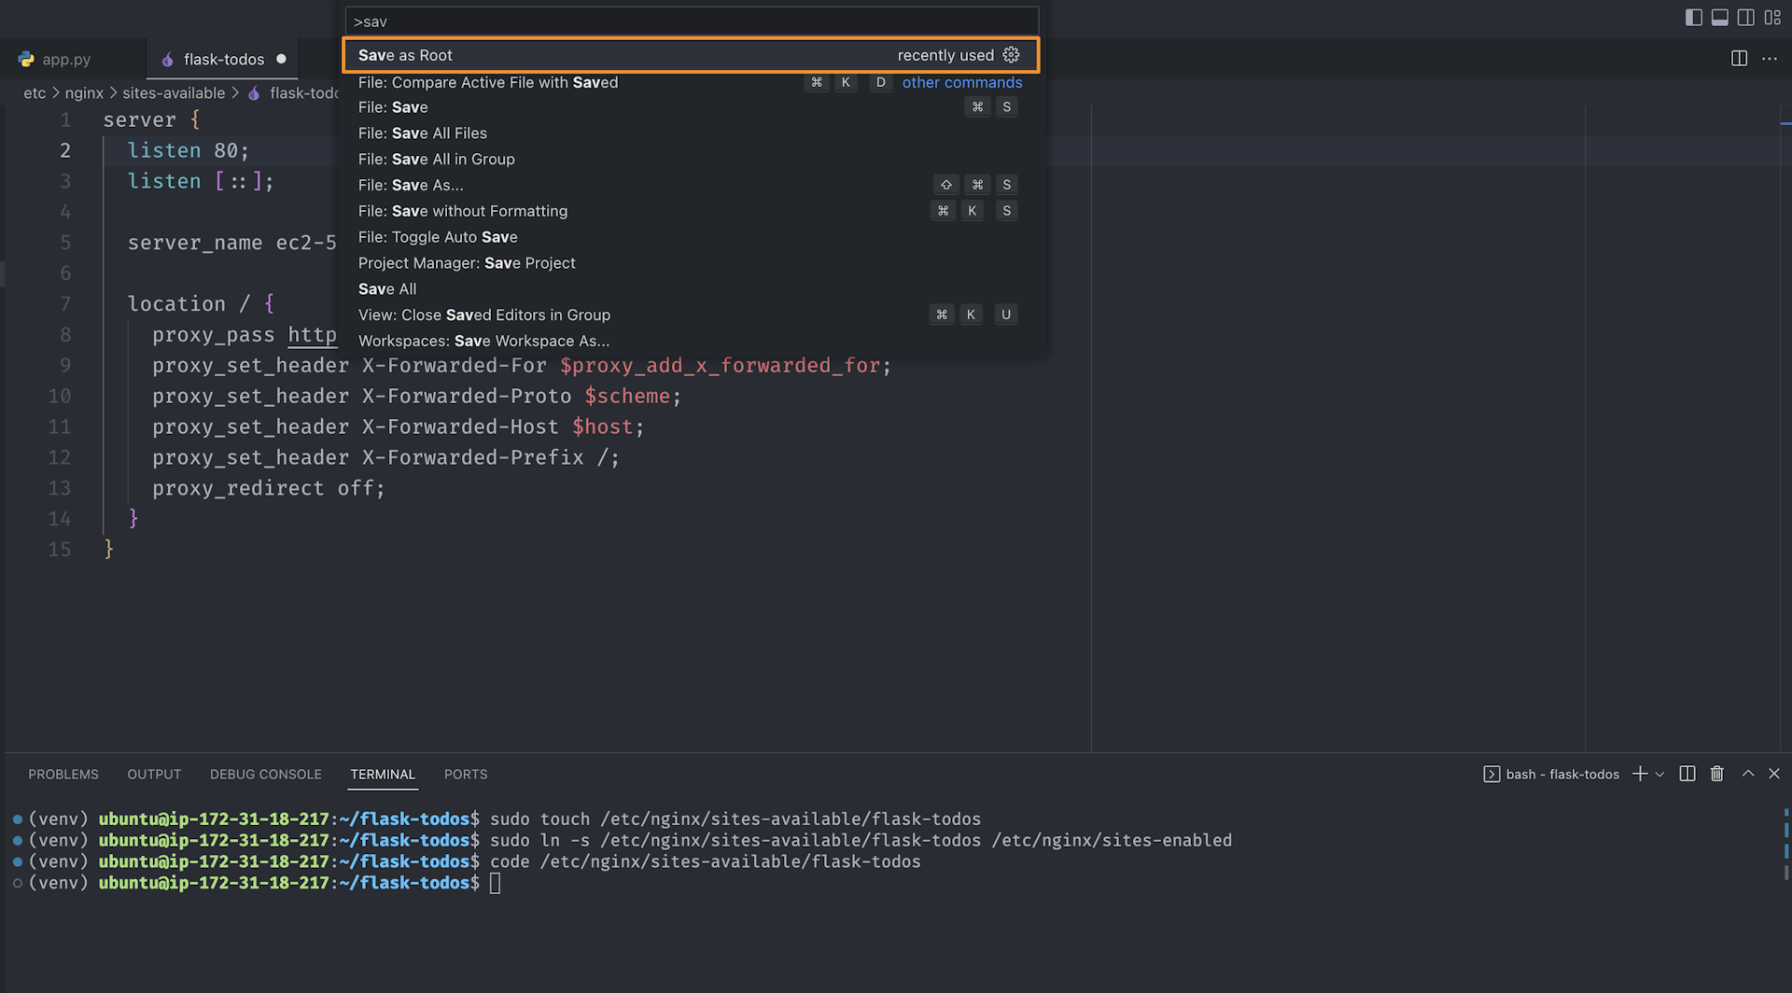This screenshot has height=993, width=1792.
Task: Toggle secondary side bar layout icon
Action: (1745, 18)
